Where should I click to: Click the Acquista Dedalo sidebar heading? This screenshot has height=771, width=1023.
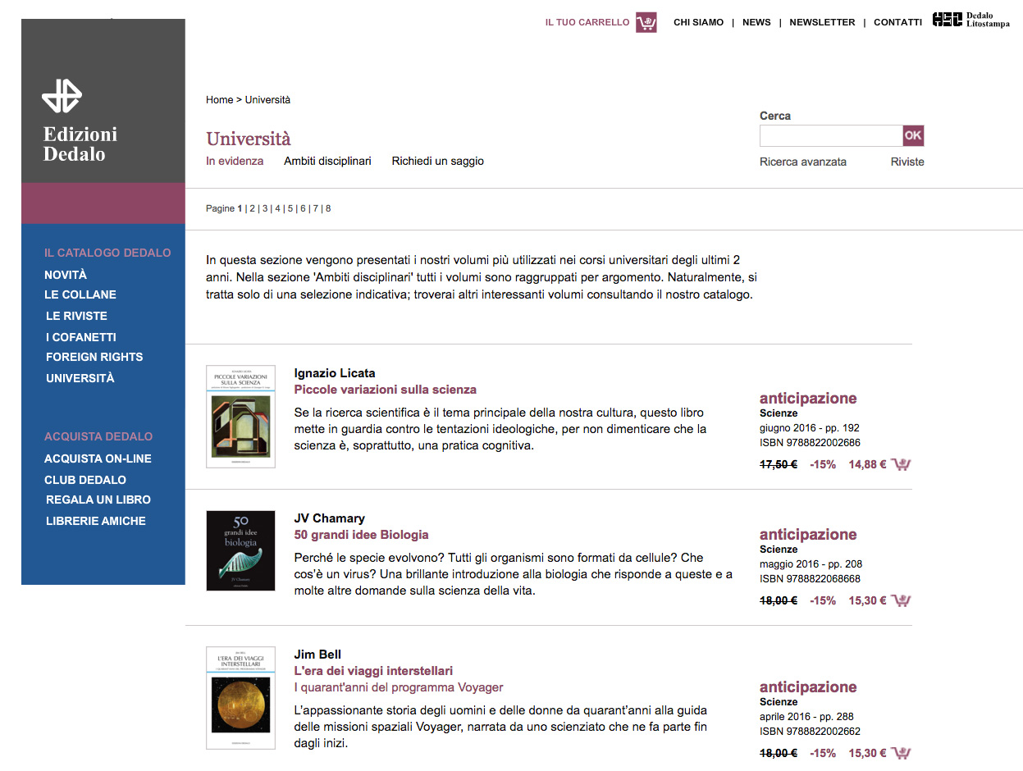pyautogui.click(x=98, y=436)
